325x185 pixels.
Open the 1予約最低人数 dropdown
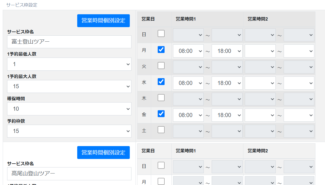pos(69,64)
